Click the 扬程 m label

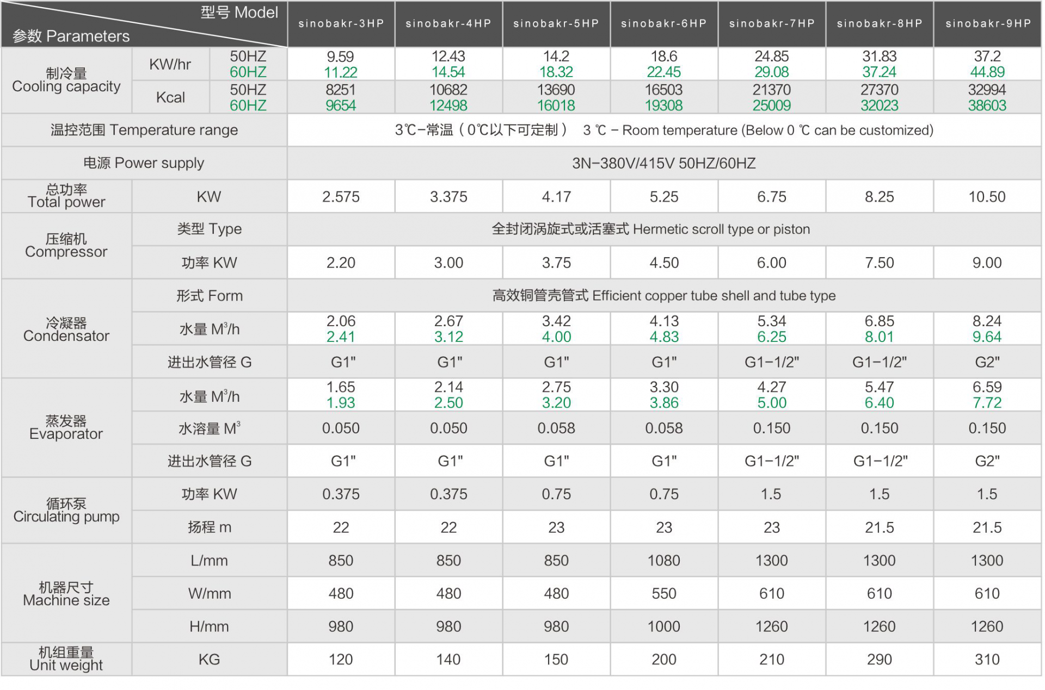point(210,527)
